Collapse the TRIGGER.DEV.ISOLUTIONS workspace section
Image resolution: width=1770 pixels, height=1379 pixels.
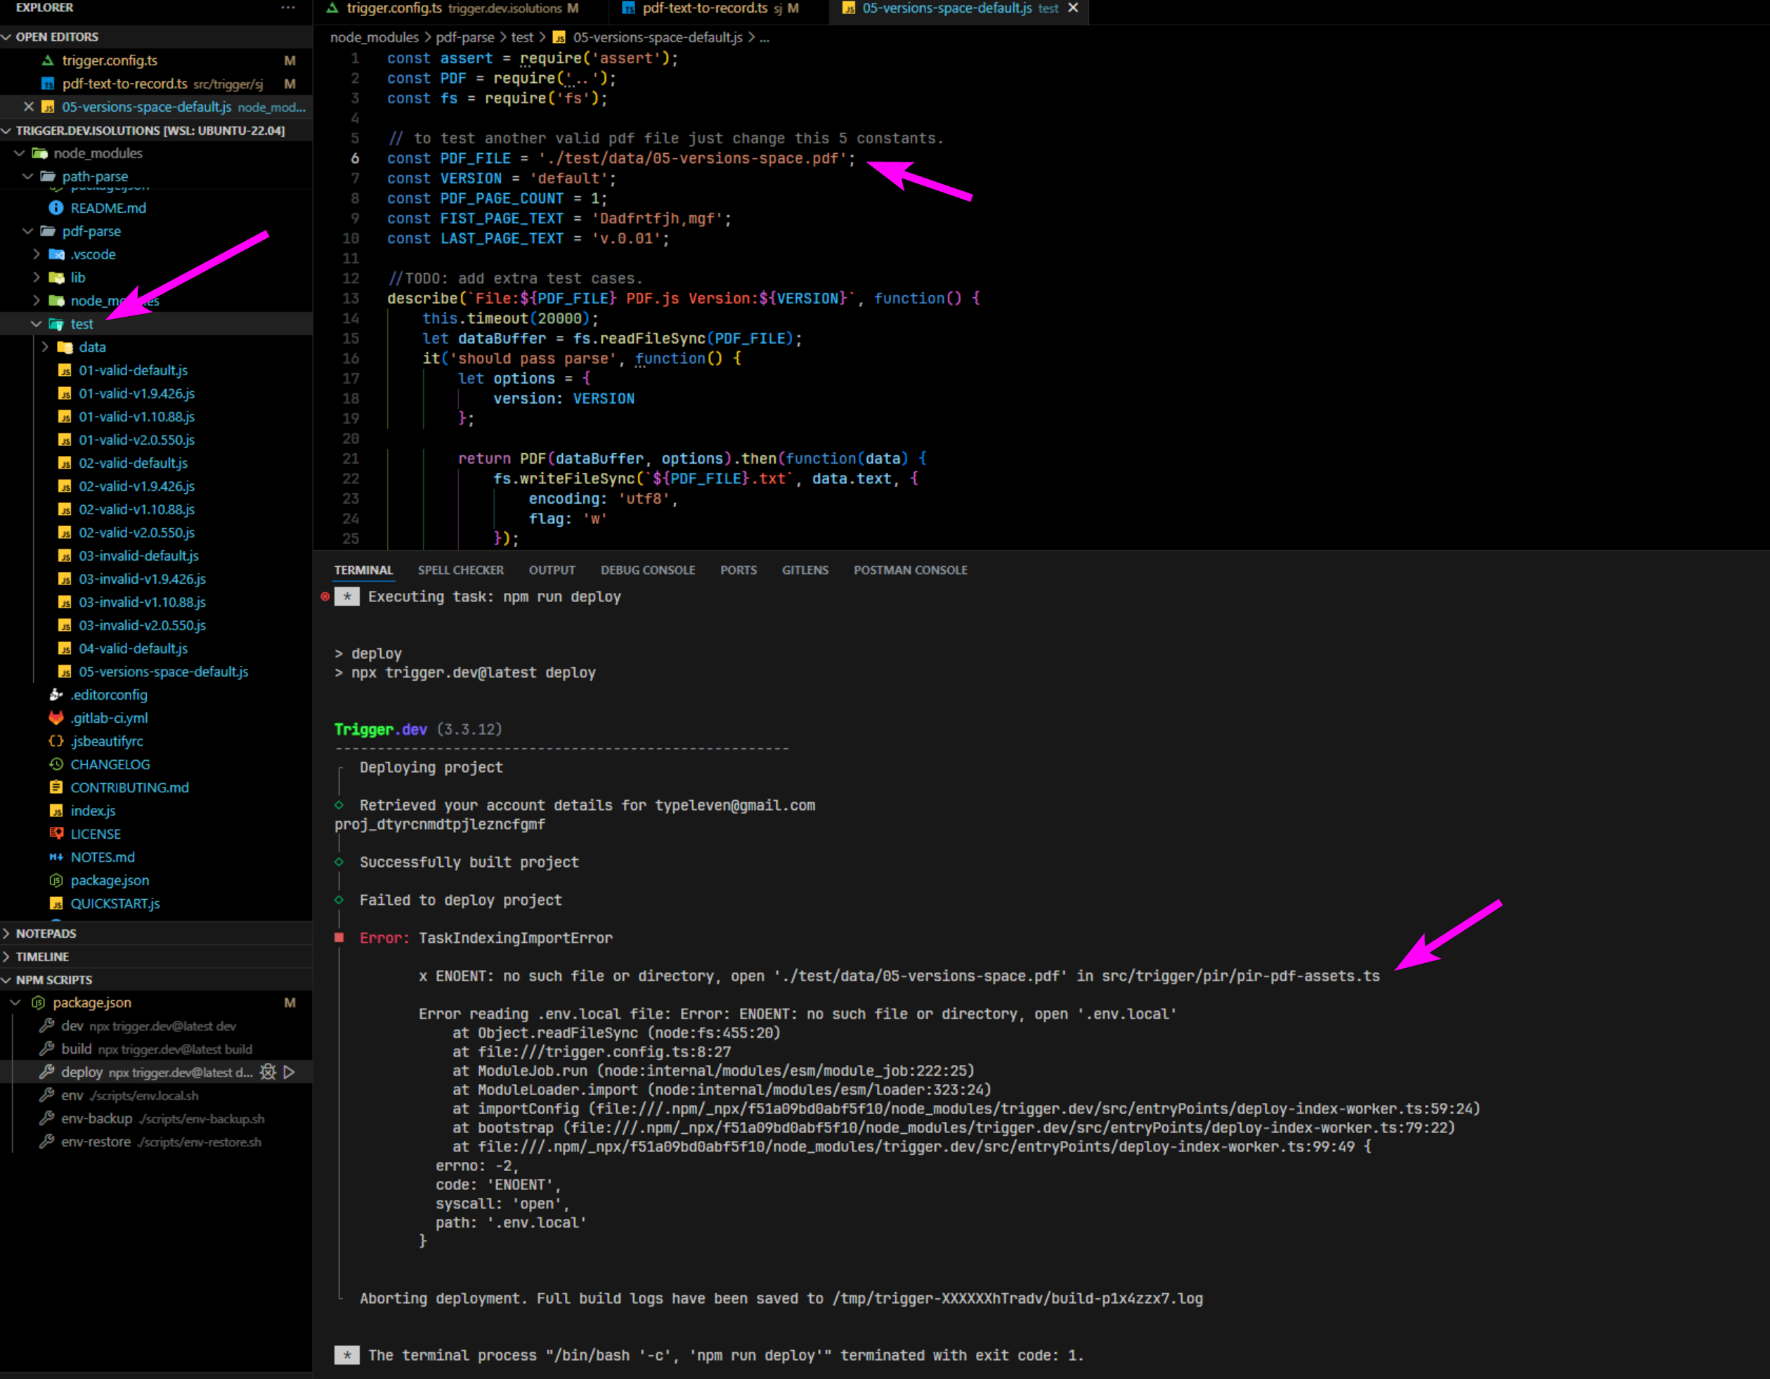tap(6, 131)
